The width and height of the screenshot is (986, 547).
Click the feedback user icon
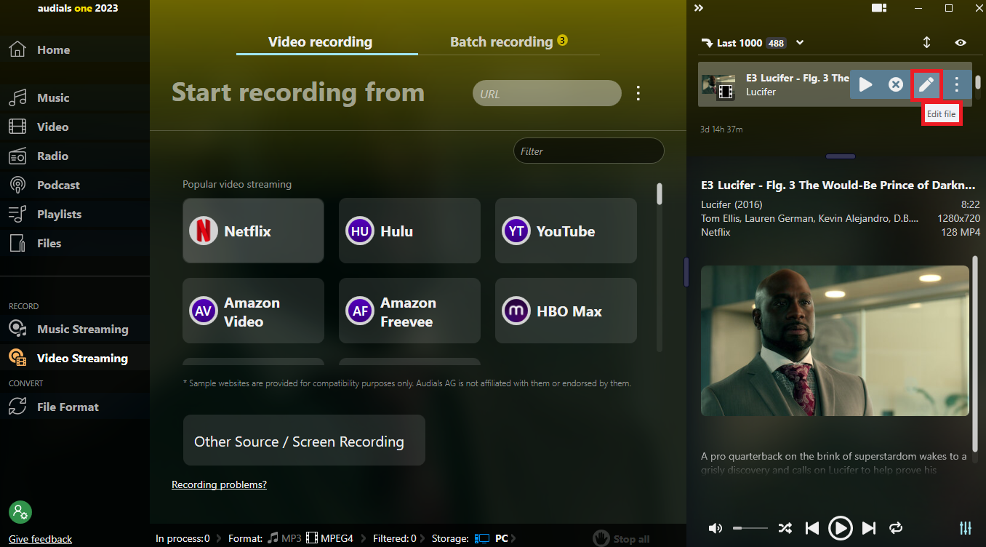[x=20, y=511]
